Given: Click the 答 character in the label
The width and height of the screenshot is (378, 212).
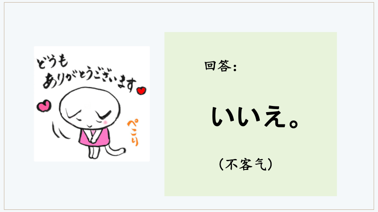Looking at the screenshot, I should point(224,66).
